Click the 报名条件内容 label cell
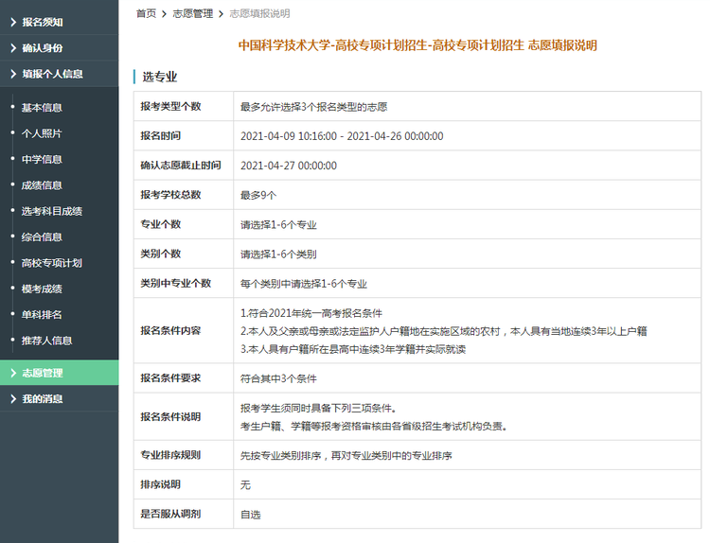The image size is (710, 543). 184,330
